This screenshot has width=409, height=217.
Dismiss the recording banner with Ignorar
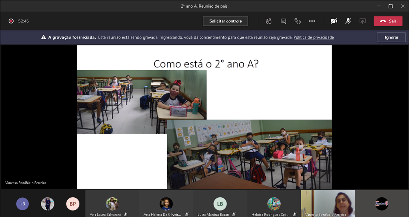[x=391, y=37]
